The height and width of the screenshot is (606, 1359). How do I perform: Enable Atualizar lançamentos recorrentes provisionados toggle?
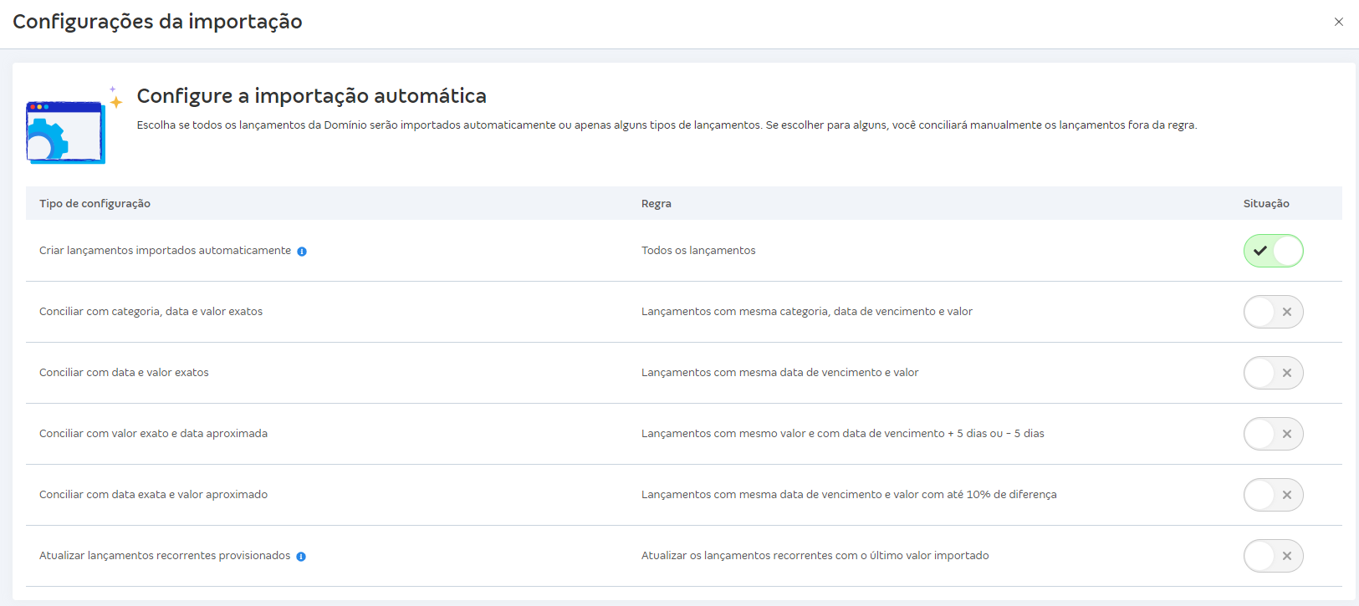pyautogui.click(x=1273, y=556)
